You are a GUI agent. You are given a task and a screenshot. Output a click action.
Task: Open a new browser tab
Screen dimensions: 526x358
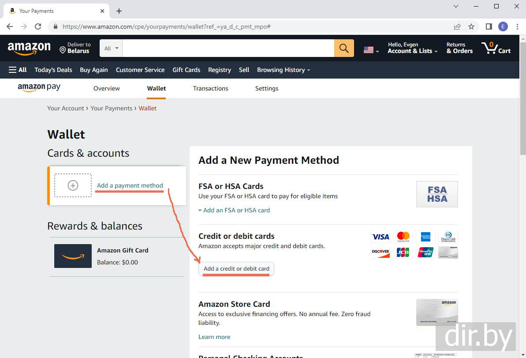(x=119, y=11)
